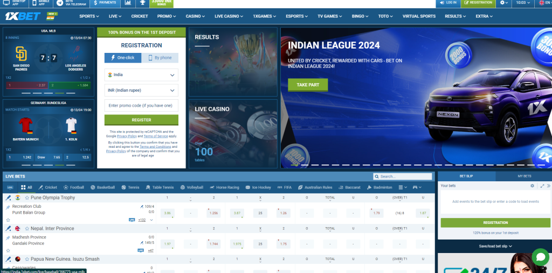Open the Terms and Conditions link
The image size is (552, 273).
pos(155,147)
